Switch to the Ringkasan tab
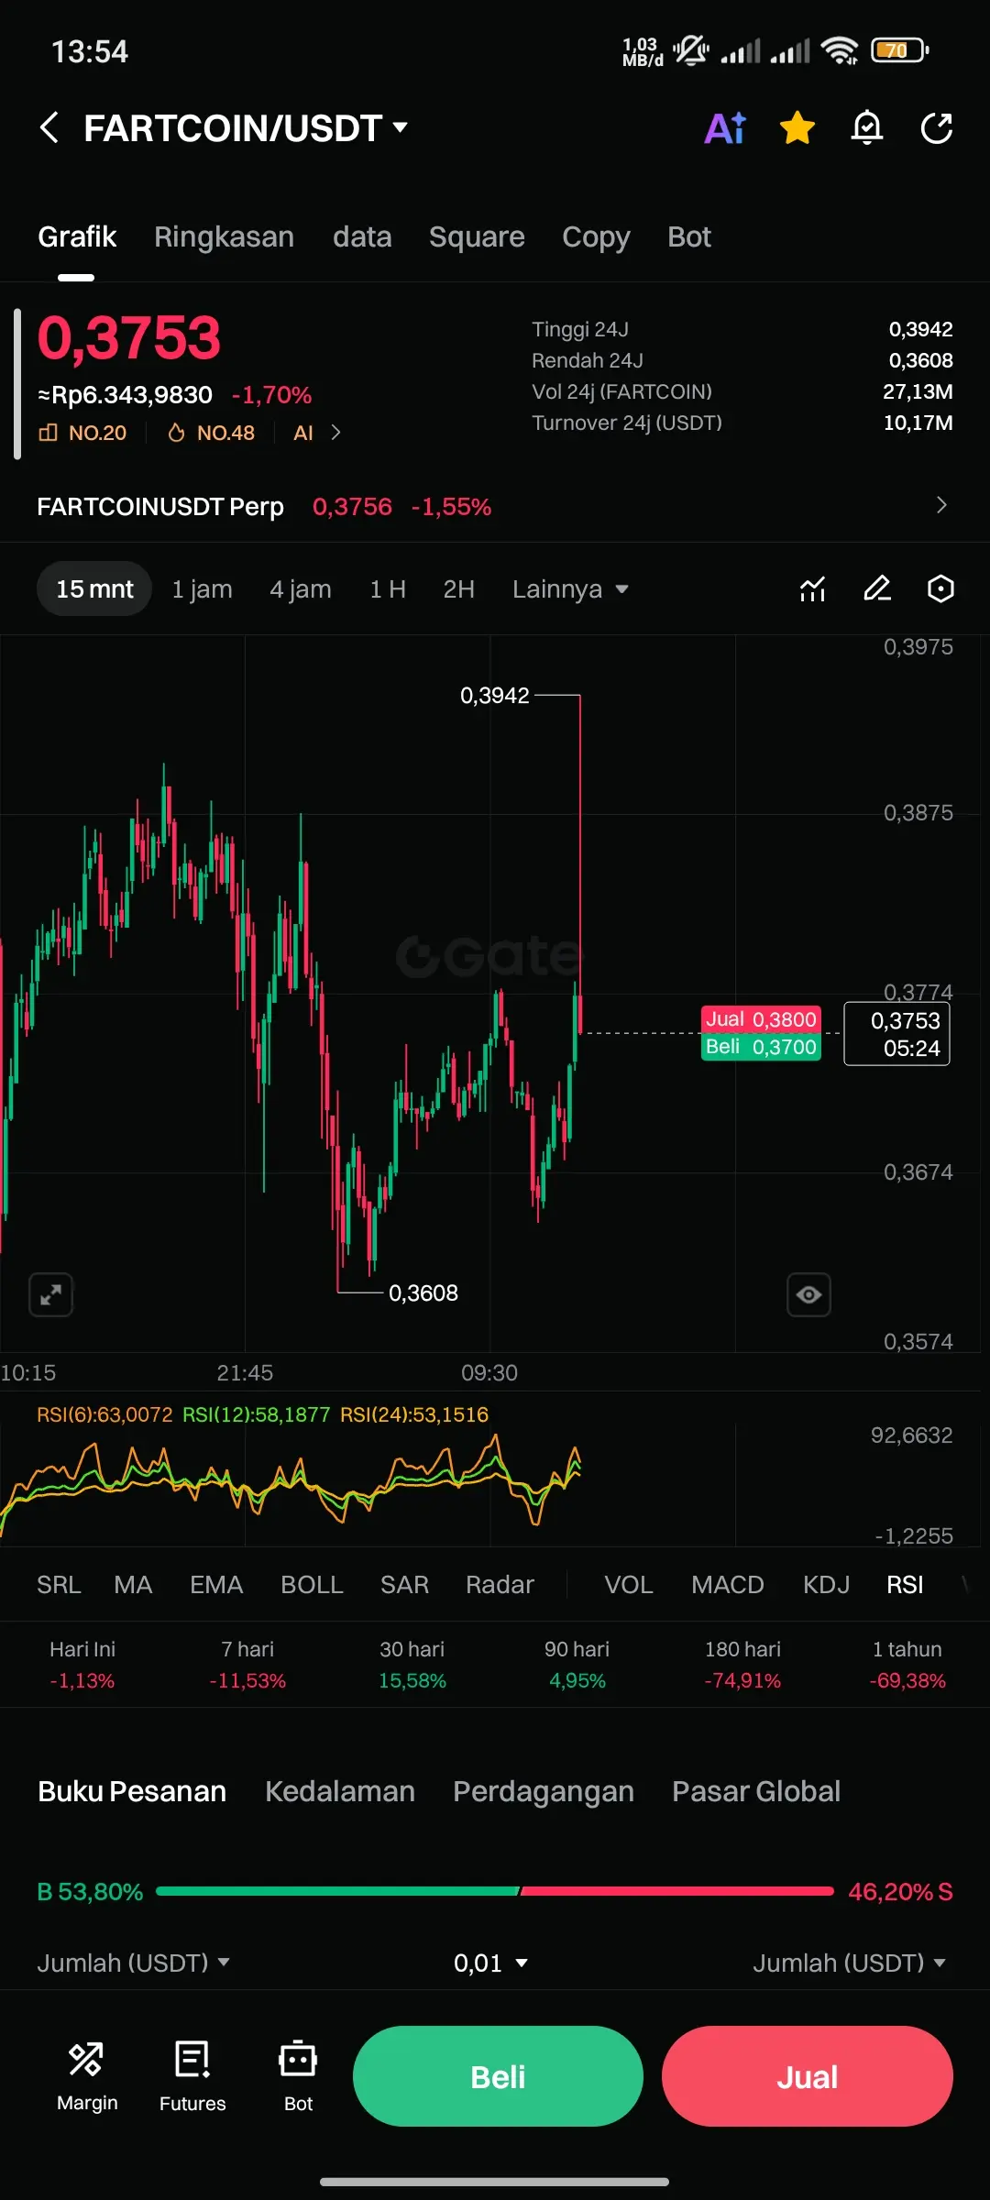 [224, 236]
